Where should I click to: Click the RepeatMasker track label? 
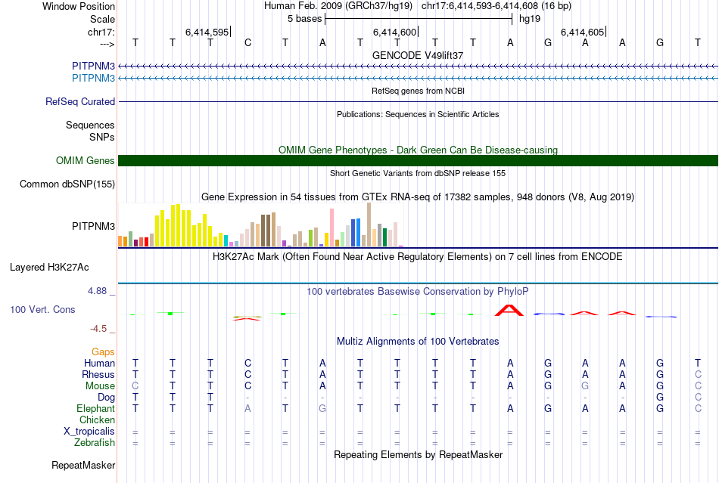[83, 465]
